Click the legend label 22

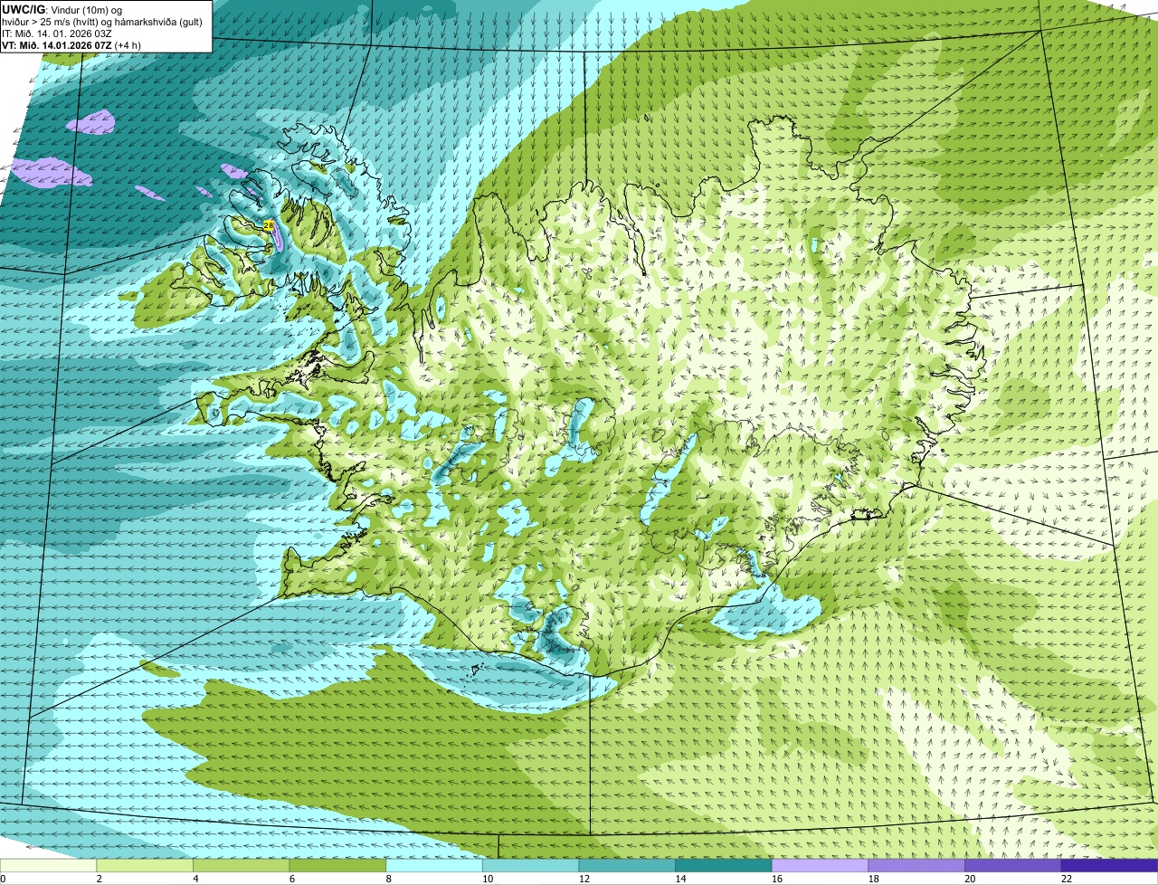click(1067, 879)
